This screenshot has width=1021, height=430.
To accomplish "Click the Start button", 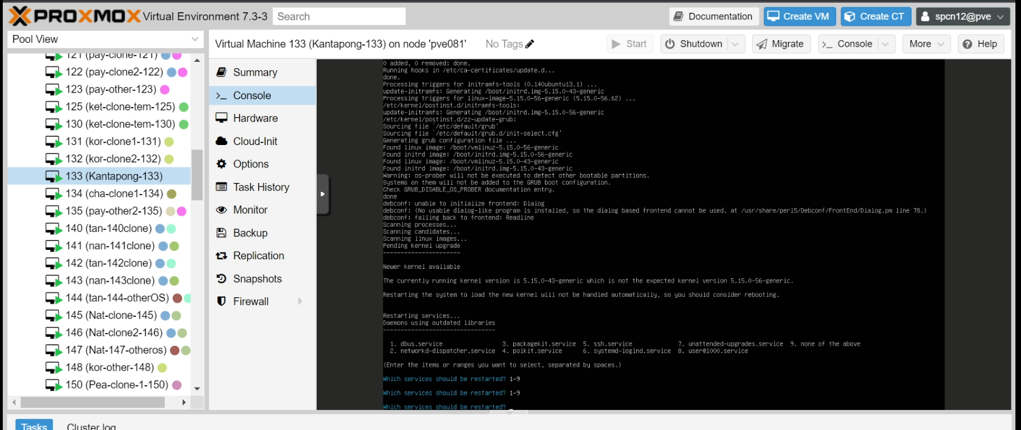I will pyautogui.click(x=629, y=44).
